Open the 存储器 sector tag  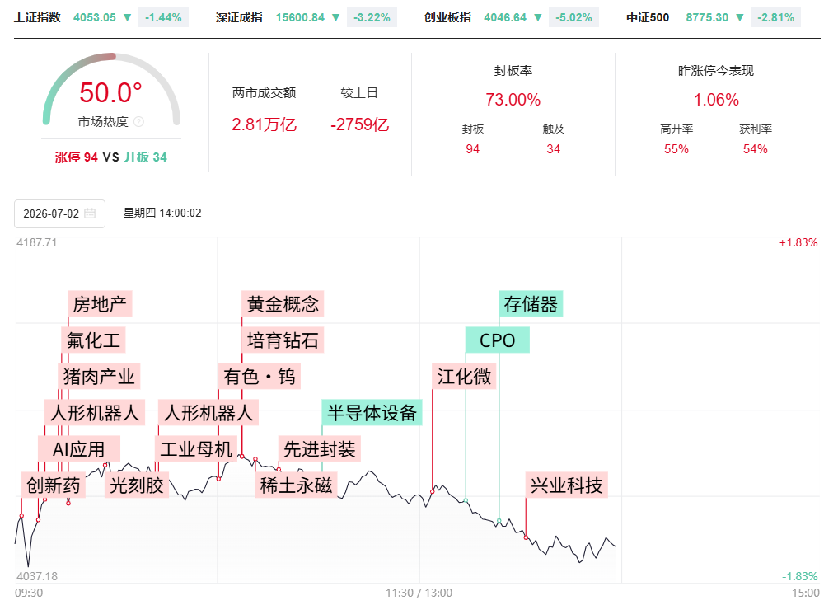[531, 304]
